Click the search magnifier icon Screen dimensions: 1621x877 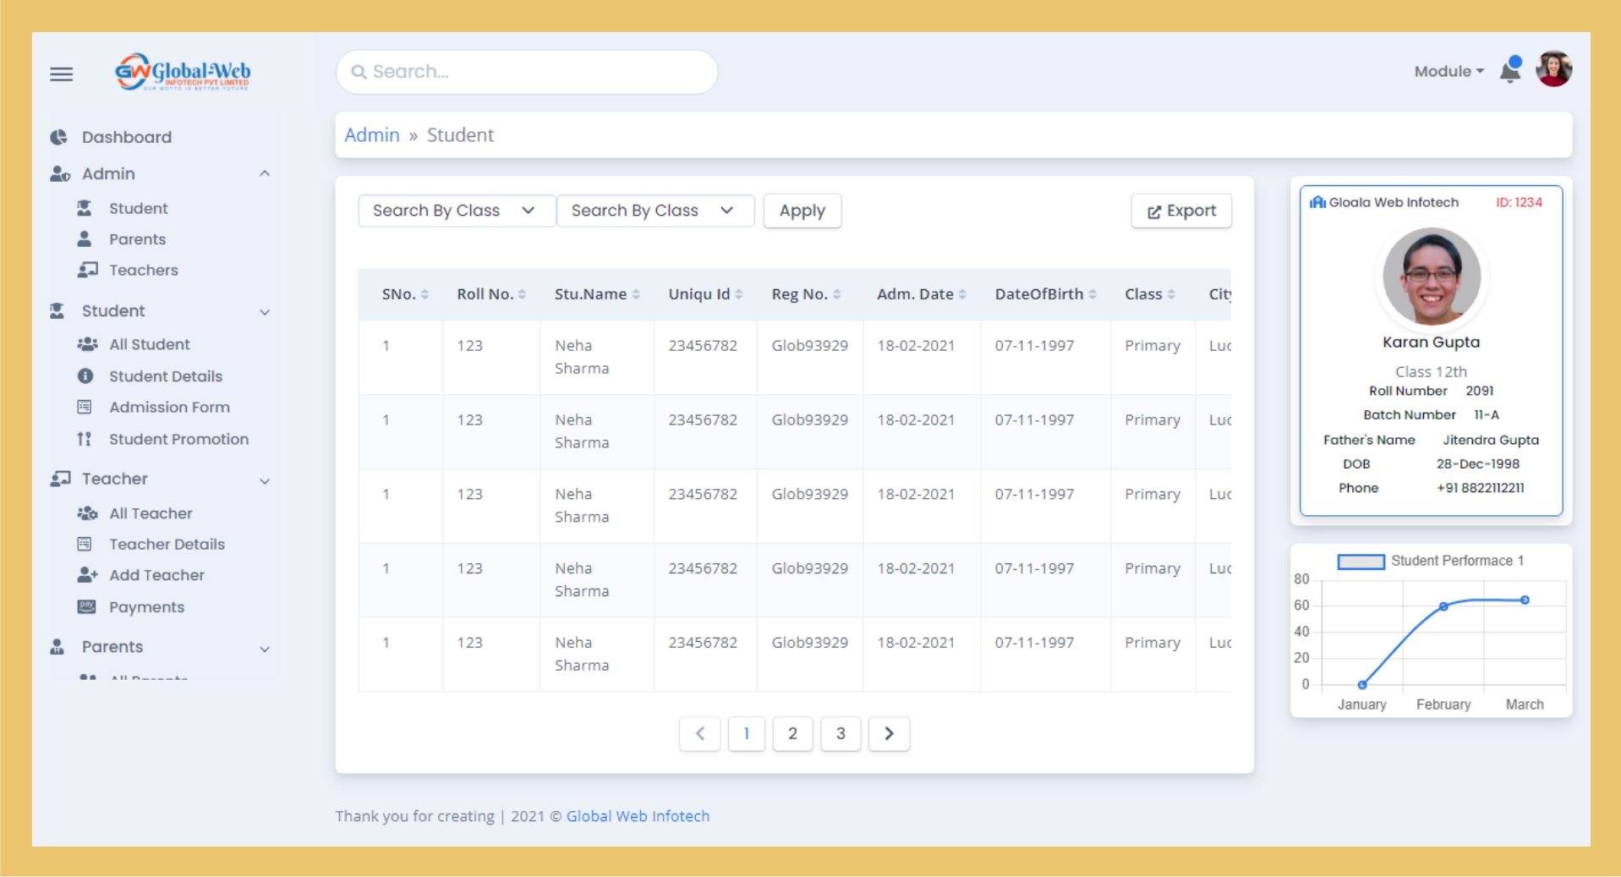coord(359,72)
